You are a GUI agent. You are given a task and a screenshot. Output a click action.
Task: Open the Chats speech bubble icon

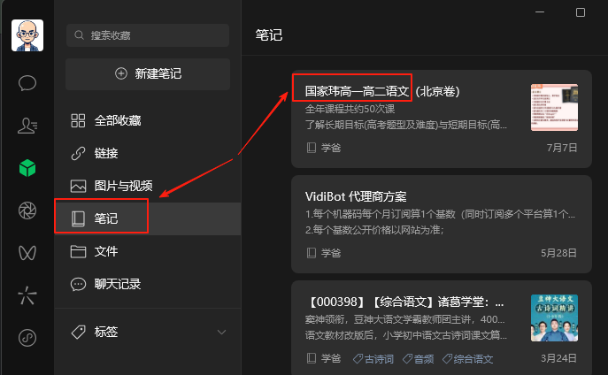(x=27, y=83)
